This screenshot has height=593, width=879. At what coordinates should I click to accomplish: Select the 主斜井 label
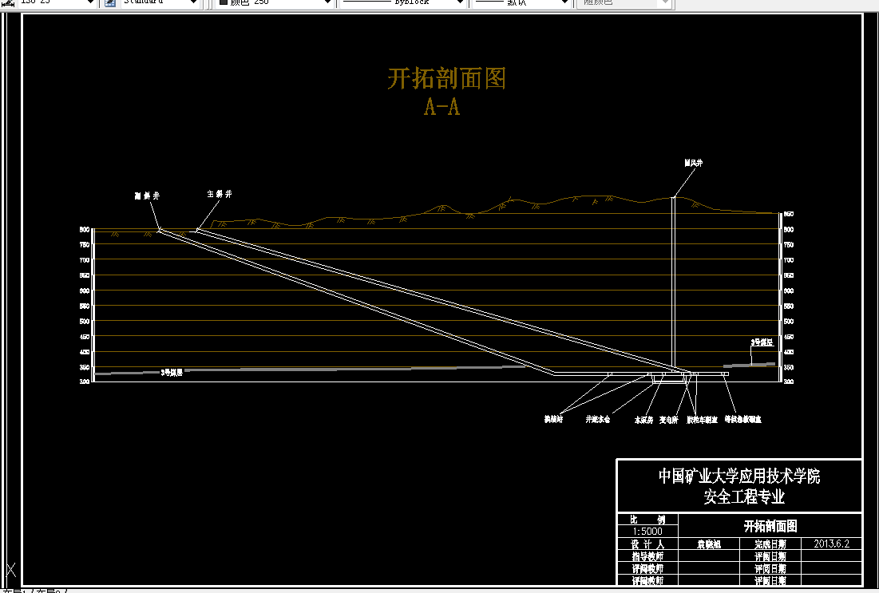220,194
